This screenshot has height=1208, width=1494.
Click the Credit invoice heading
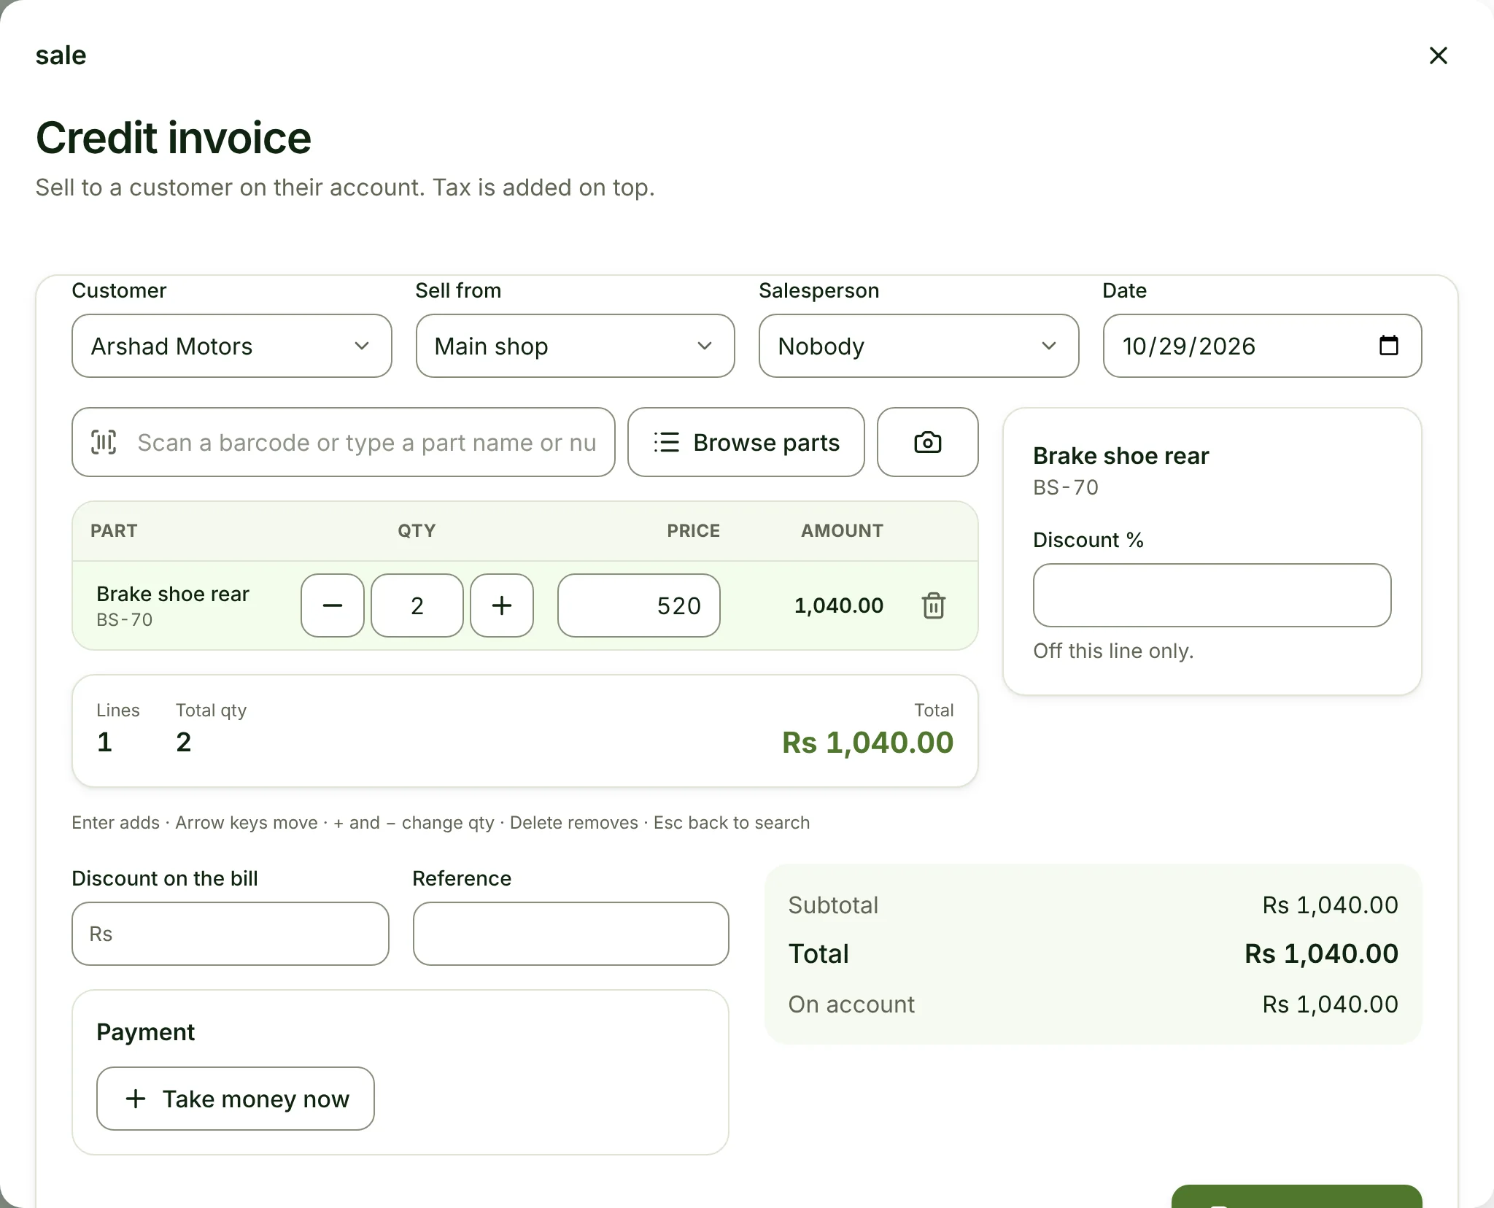[174, 138]
